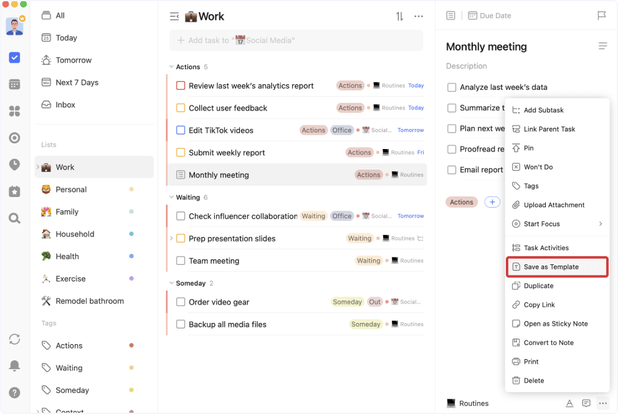The image size is (618, 414).
Task: Expand Prep presentation slides subtasks
Action: [172, 238]
